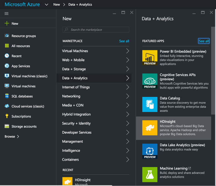Open Power BI Embedded (preview) title

coord(183,51)
